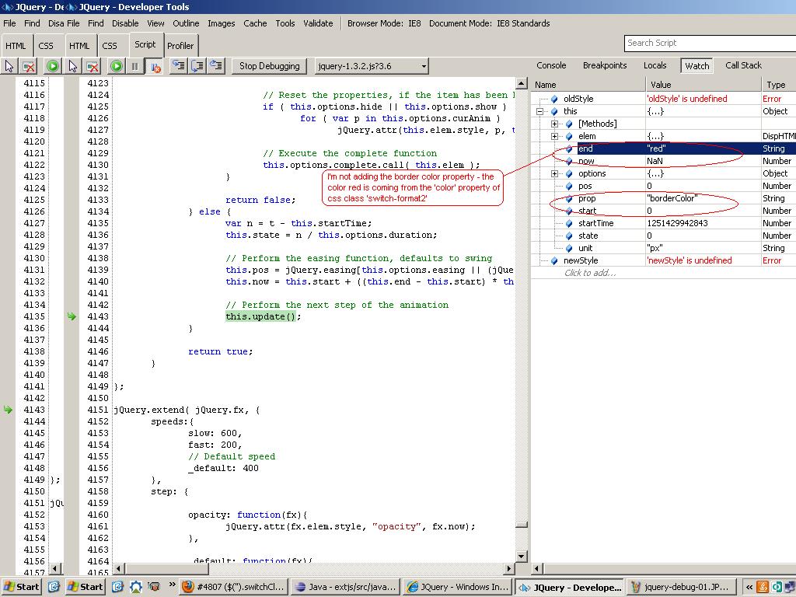Open the Profiler tab
Screen dimensions: 796x597
pyautogui.click(x=180, y=46)
